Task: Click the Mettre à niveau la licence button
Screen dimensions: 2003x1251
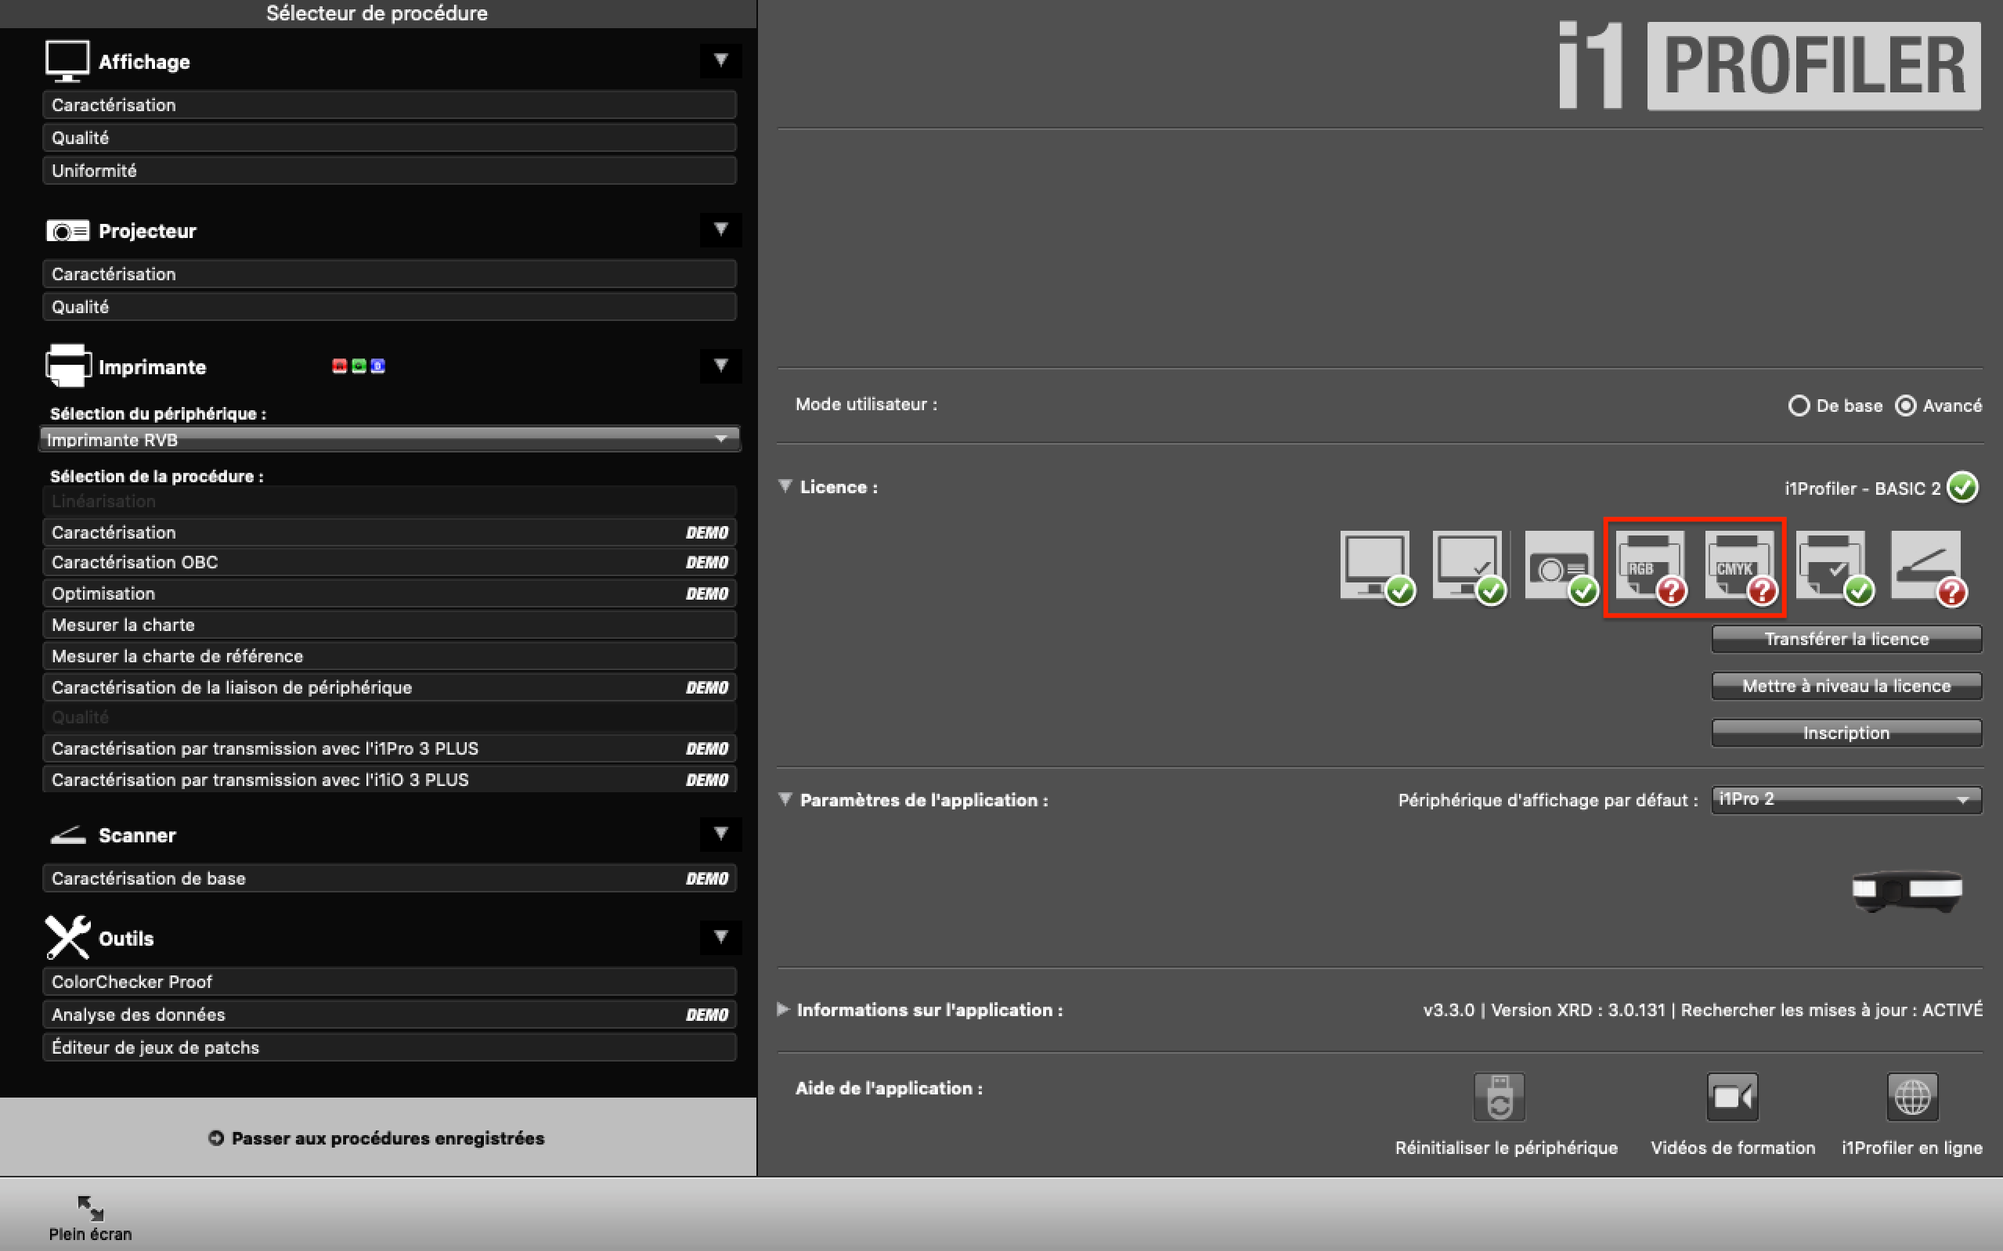Action: pyautogui.click(x=1845, y=684)
